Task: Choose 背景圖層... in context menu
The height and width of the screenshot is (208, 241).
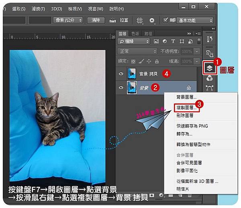Action: pos(186,97)
